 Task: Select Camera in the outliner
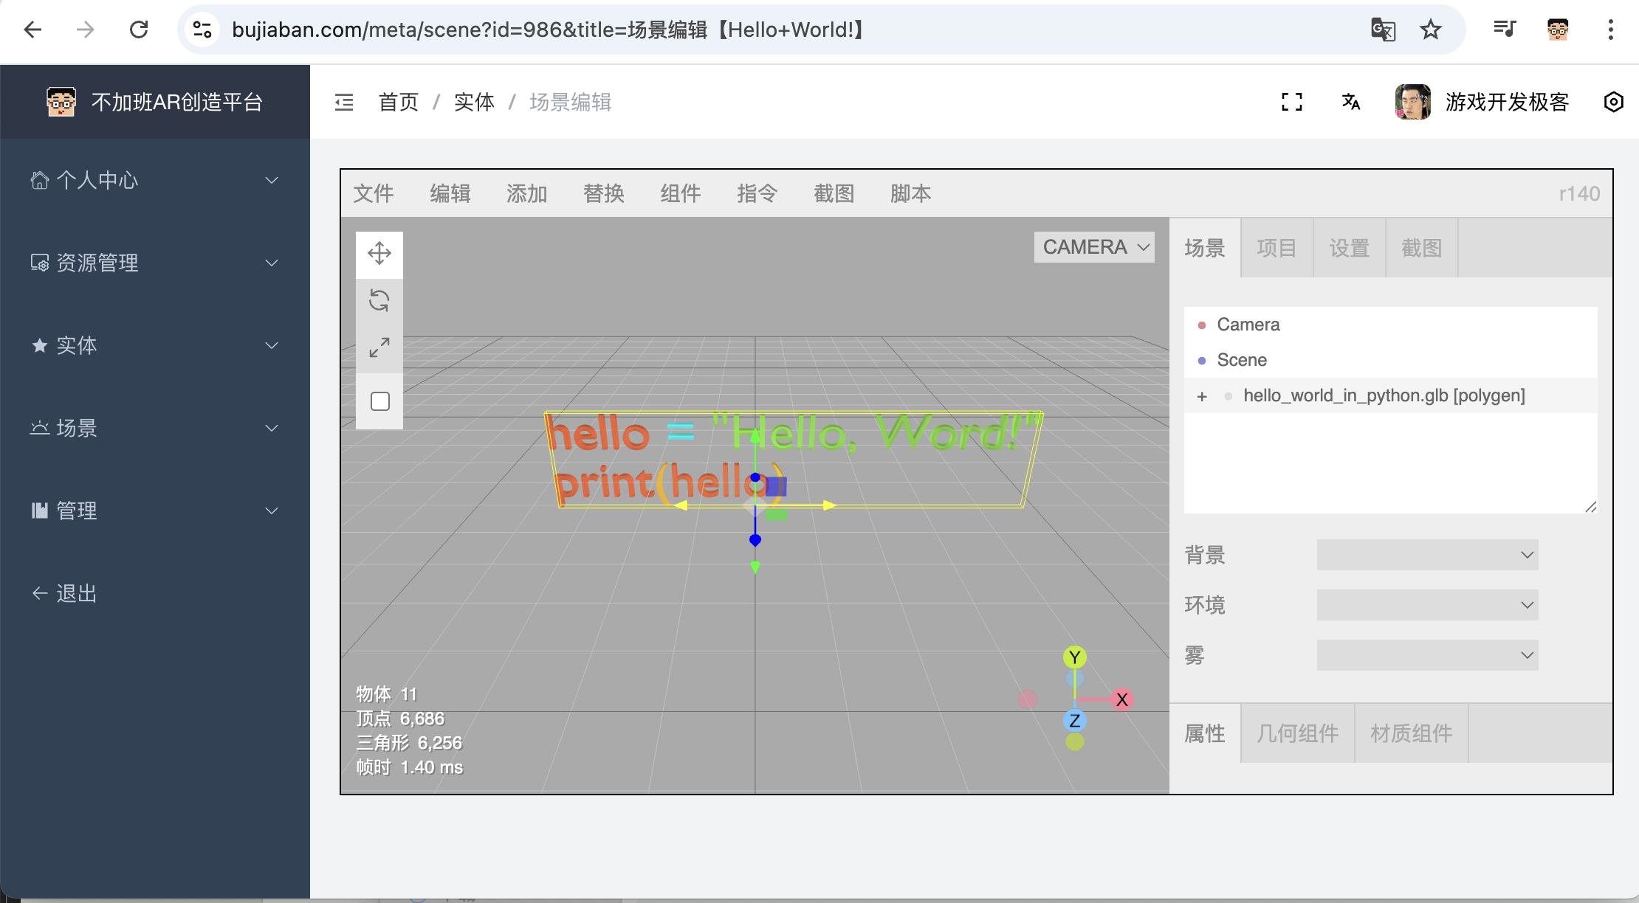coord(1391,325)
